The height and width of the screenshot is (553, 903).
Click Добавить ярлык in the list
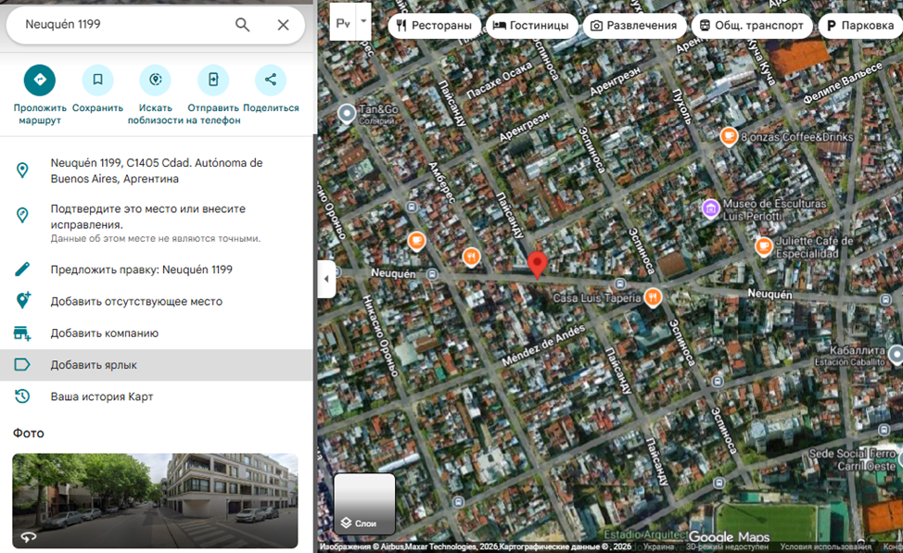click(x=94, y=365)
